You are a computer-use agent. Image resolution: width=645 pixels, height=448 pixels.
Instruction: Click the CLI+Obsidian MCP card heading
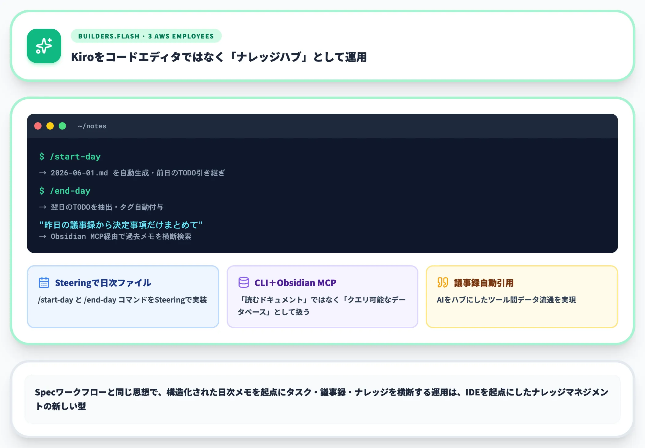295,283
